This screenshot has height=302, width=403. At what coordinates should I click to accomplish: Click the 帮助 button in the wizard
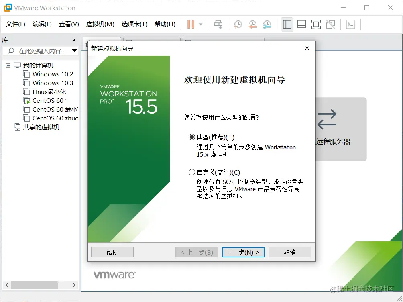(x=112, y=252)
